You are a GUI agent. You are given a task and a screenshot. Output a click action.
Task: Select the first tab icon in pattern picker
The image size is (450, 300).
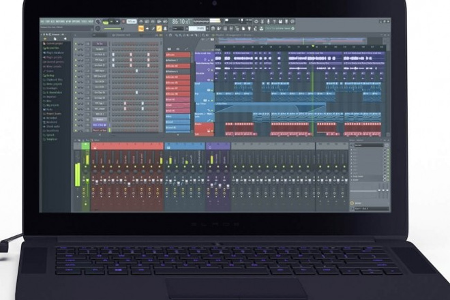(169, 49)
